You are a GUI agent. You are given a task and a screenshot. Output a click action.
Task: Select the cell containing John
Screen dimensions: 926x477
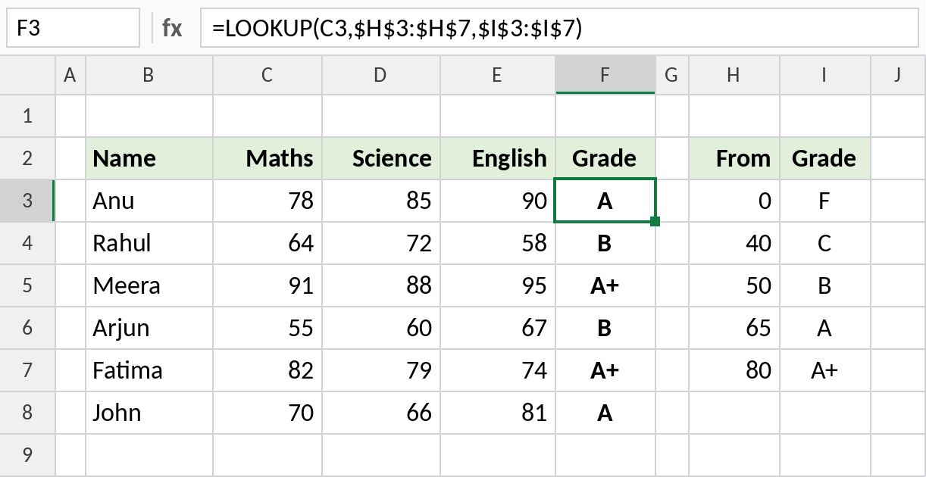[x=149, y=413]
